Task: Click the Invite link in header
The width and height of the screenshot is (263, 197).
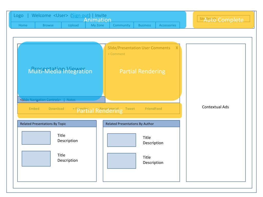Action: tap(101, 15)
